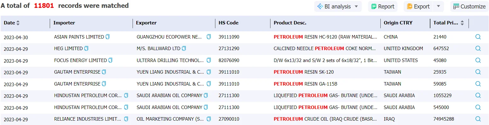Select the 11801 matched records count
Viewport: 489px width, 125px height.
click(44, 6)
